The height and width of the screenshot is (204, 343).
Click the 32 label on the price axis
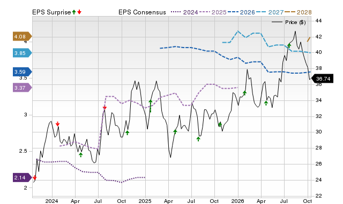(318, 116)
